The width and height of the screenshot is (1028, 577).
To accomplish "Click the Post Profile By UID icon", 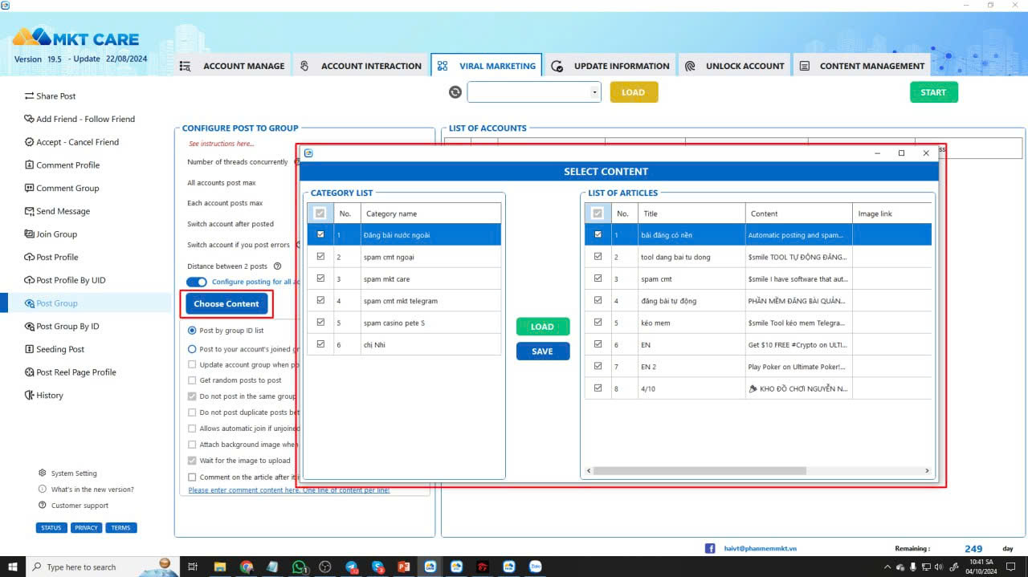I will (29, 280).
